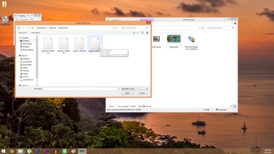274x154 pixels.
Task: Click the New folder button
Action: [36, 33]
